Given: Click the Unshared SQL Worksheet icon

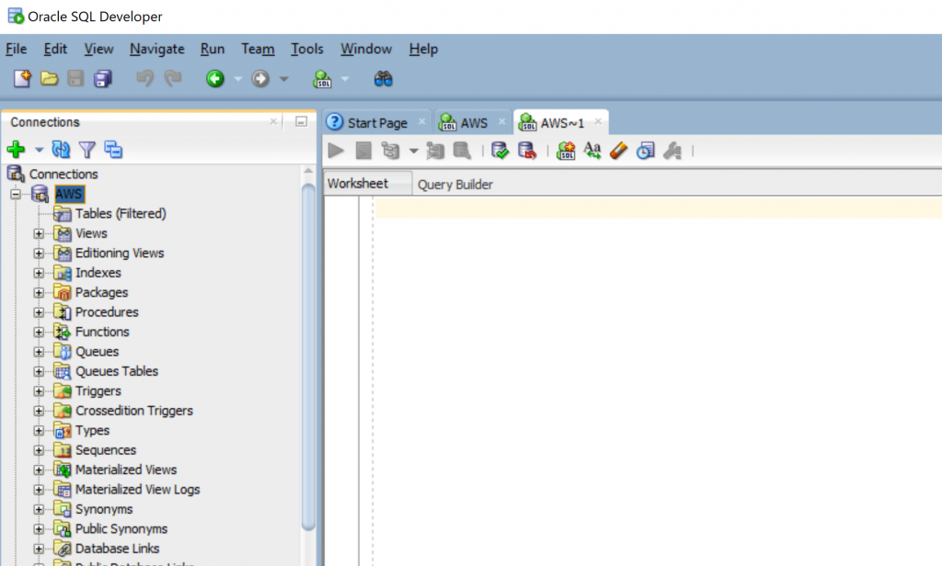Looking at the screenshot, I should tap(566, 151).
